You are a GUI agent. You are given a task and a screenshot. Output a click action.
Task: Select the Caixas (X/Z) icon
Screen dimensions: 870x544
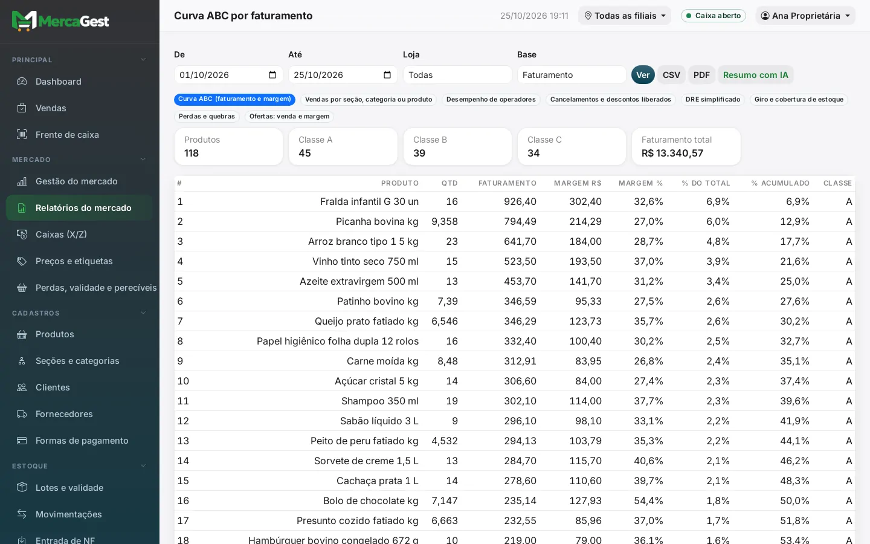[x=22, y=235]
